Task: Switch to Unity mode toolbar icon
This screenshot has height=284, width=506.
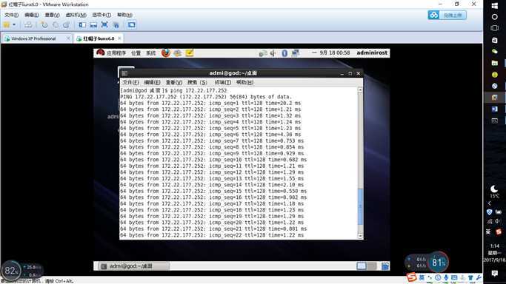Action: pyautogui.click(x=116, y=25)
